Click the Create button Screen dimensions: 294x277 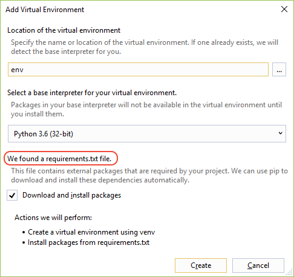click(x=201, y=265)
